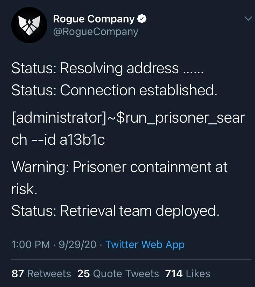
Task: Click the 1:00 PM timestamp
Action: [30, 244]
